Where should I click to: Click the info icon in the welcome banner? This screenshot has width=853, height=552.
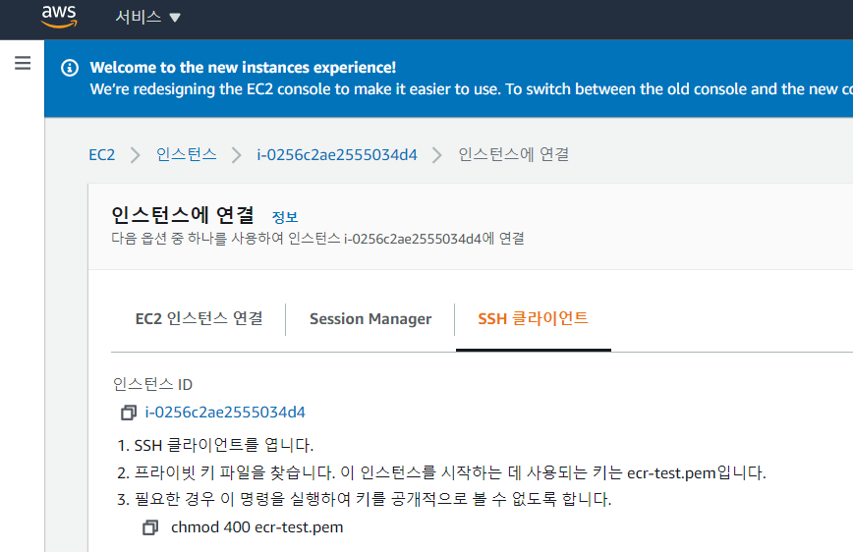tap(69, 68)
